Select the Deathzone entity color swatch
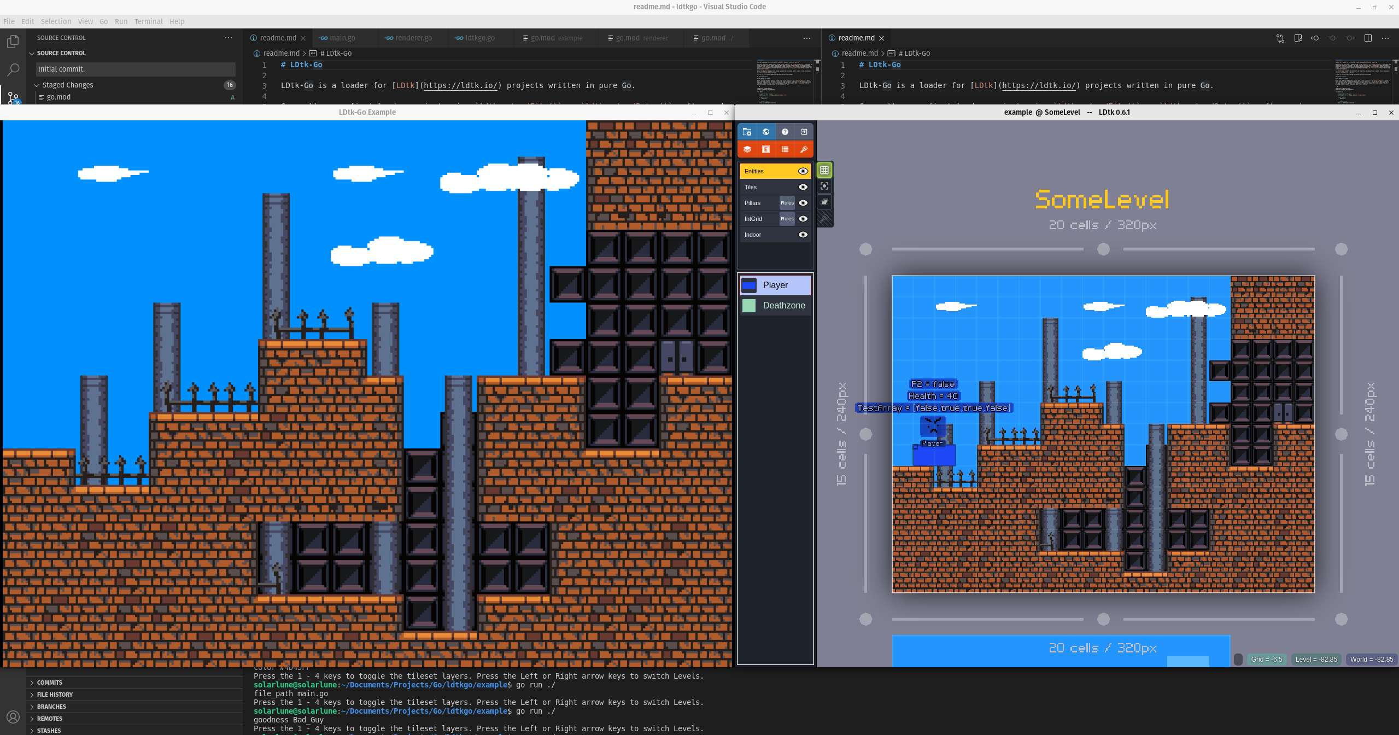This screenshot has width=1399, height=735. (x=749, y=305)
